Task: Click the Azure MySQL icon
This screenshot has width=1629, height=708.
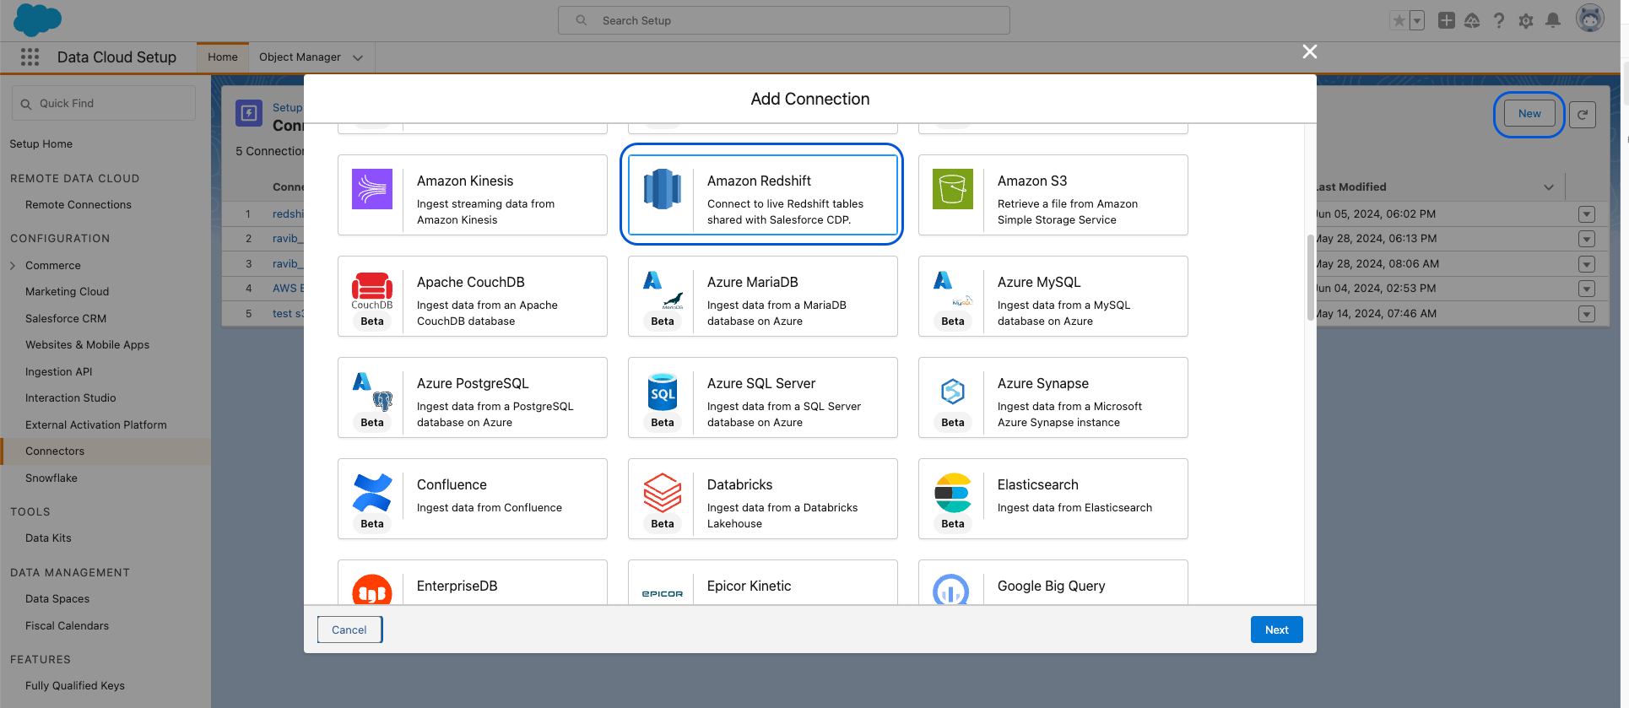Action: coord(953,289)
